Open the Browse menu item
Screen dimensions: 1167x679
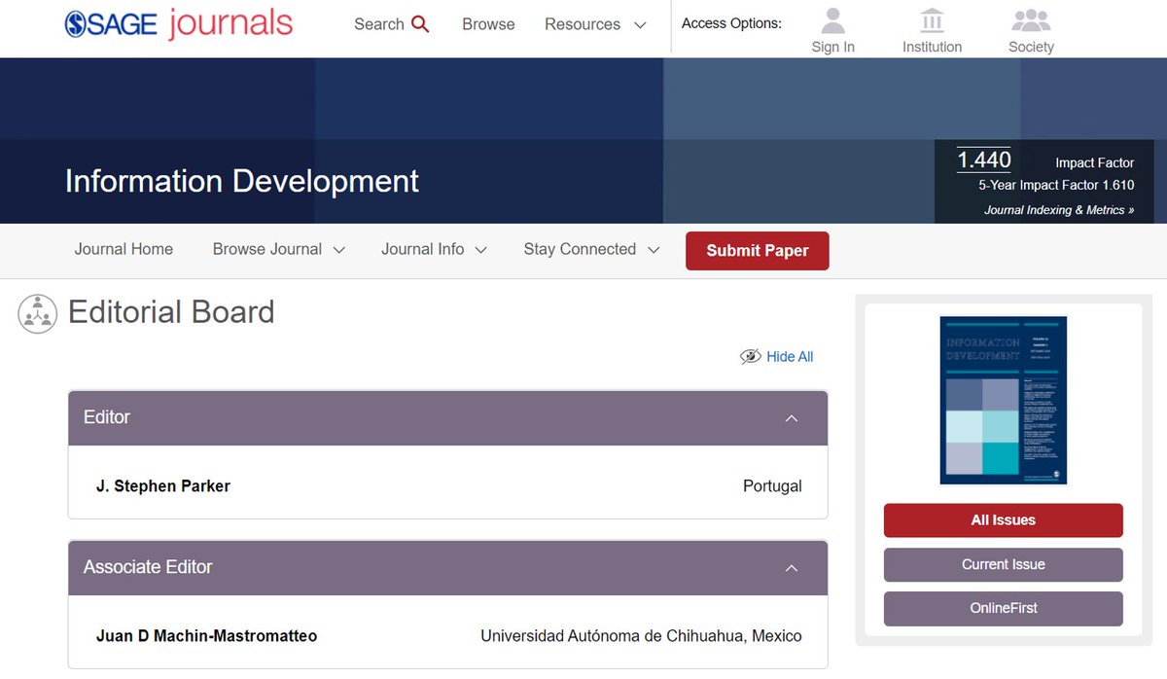(x=488, y=24)
